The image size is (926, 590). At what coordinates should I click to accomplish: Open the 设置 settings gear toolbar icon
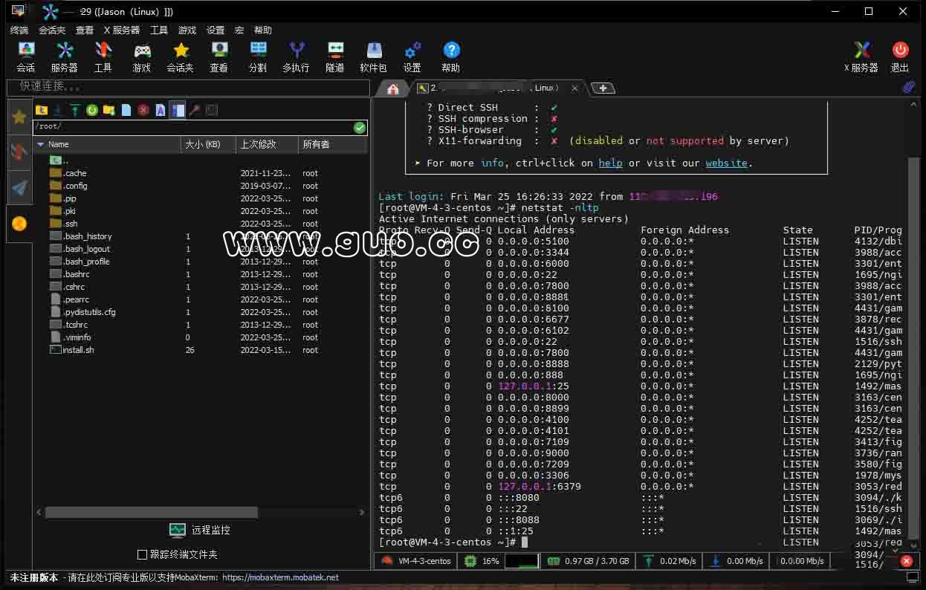click(x=412, y=56)
